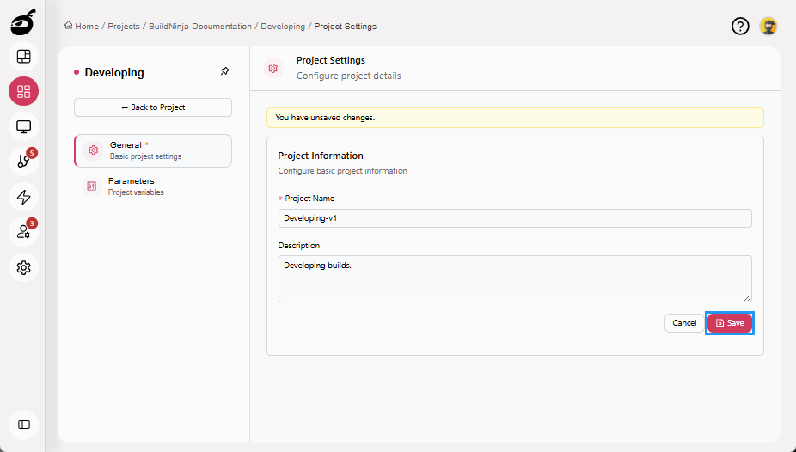Save the project settings
This screenshot has height=452, width=796.
(730, 323)
